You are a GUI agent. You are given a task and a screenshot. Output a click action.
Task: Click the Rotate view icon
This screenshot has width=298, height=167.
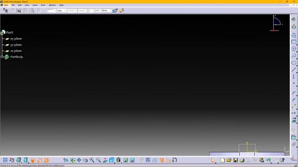(85, 161)
